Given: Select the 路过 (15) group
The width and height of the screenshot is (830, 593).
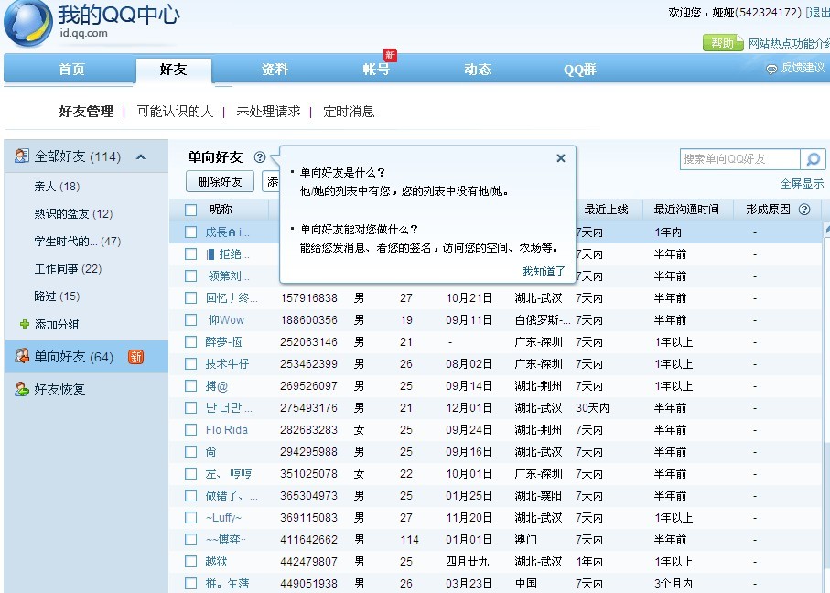Looking at the screenshot, I should [x=57, y=296].
